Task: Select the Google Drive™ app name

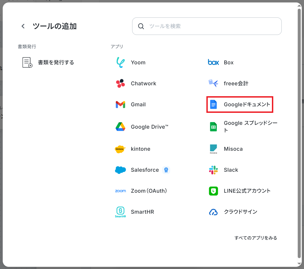Action: click(x=150, y=127)
